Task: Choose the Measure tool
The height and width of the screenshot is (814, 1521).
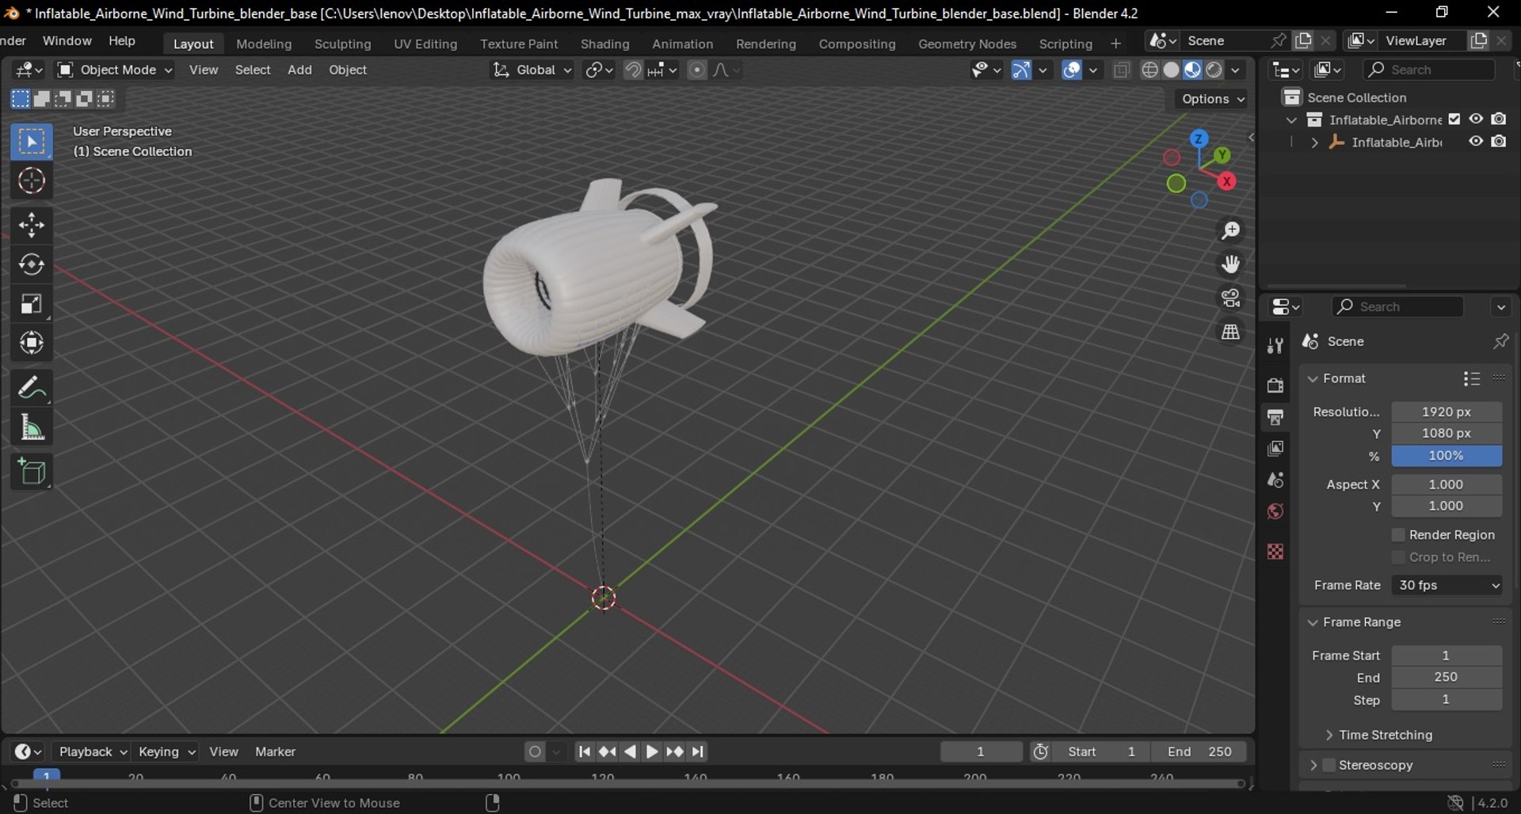Action: coord(32,428)
